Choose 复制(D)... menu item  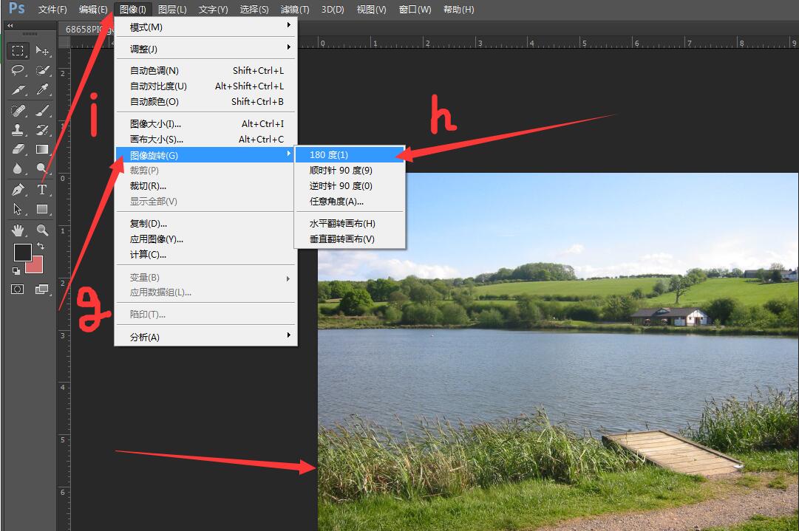(206, 224)
